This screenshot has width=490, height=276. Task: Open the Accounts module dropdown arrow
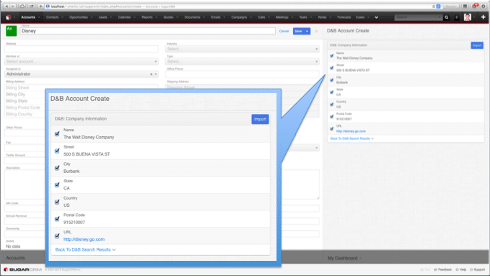click(x=39, y=17)
